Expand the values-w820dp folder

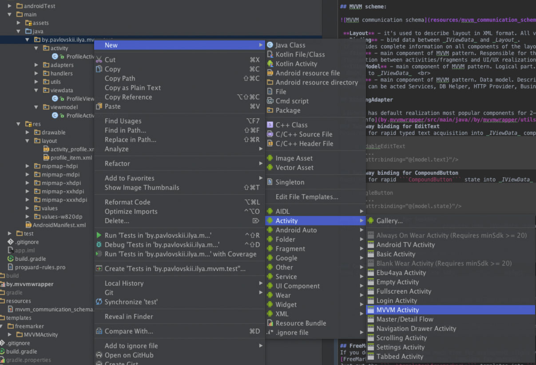click(x=28, y=216)
